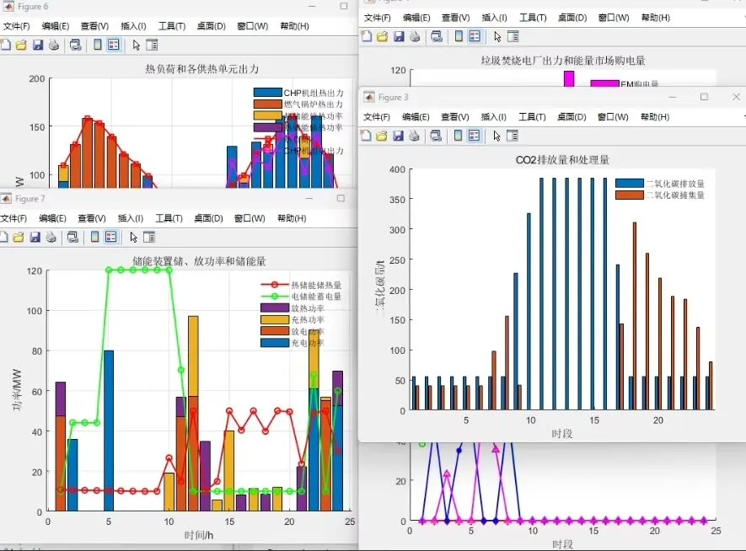746x551 pixels.
Task: Click Print icon in the 垃圾焚烧 figure window
Action: 415,36
